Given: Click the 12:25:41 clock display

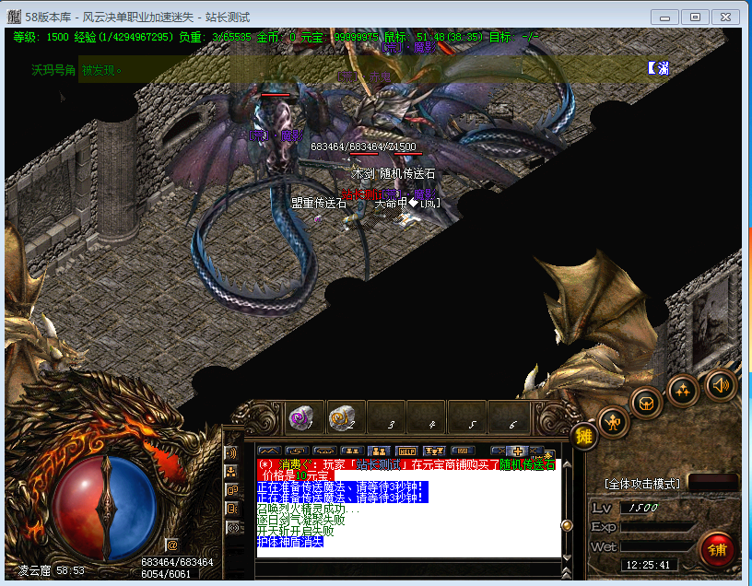Looking at the screenshot, I should click(x=648, y=565).
